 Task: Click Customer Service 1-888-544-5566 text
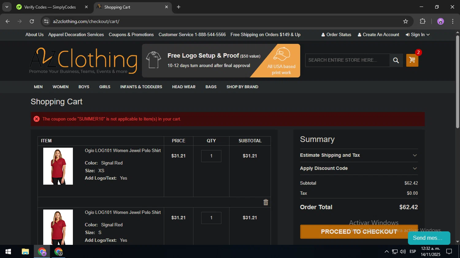pos(192,35)
